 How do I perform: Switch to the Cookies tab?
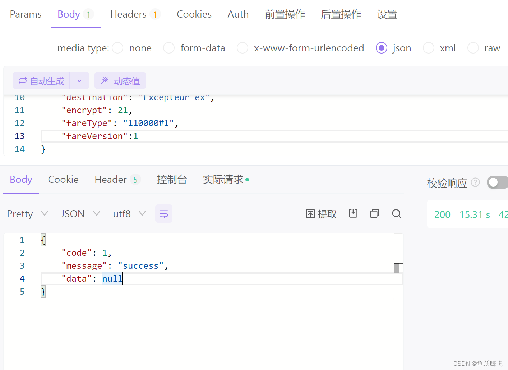pyautogui.click(x=194, y=14)
